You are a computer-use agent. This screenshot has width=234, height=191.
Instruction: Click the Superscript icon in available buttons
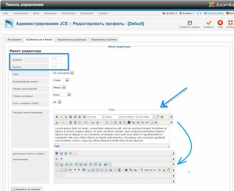(61, 159)
